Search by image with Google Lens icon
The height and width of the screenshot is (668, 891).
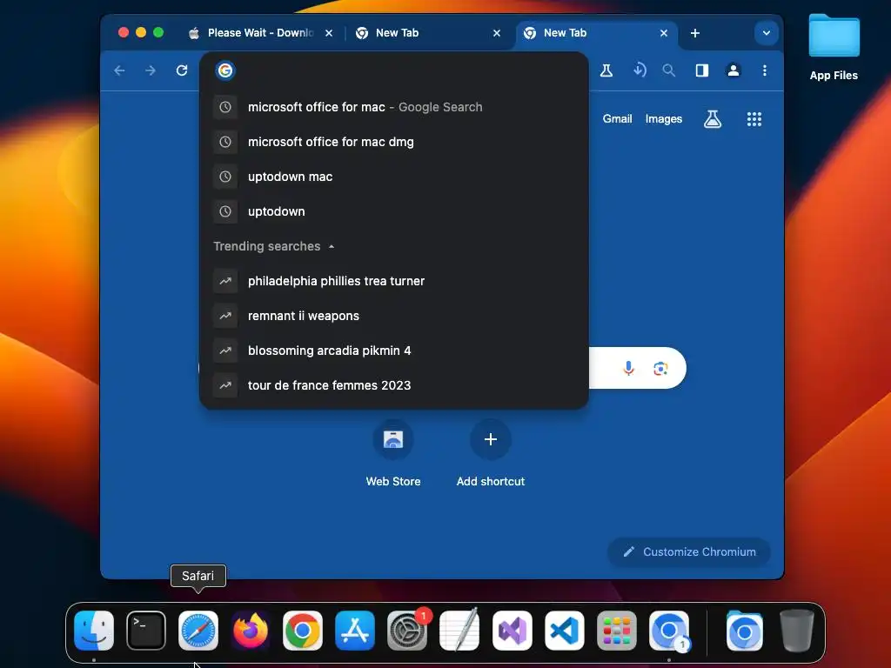click(660, 368)
